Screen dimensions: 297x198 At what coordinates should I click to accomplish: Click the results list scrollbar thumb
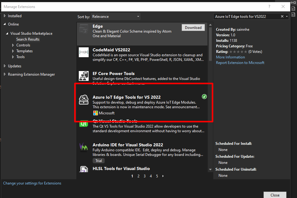[210, 44]
